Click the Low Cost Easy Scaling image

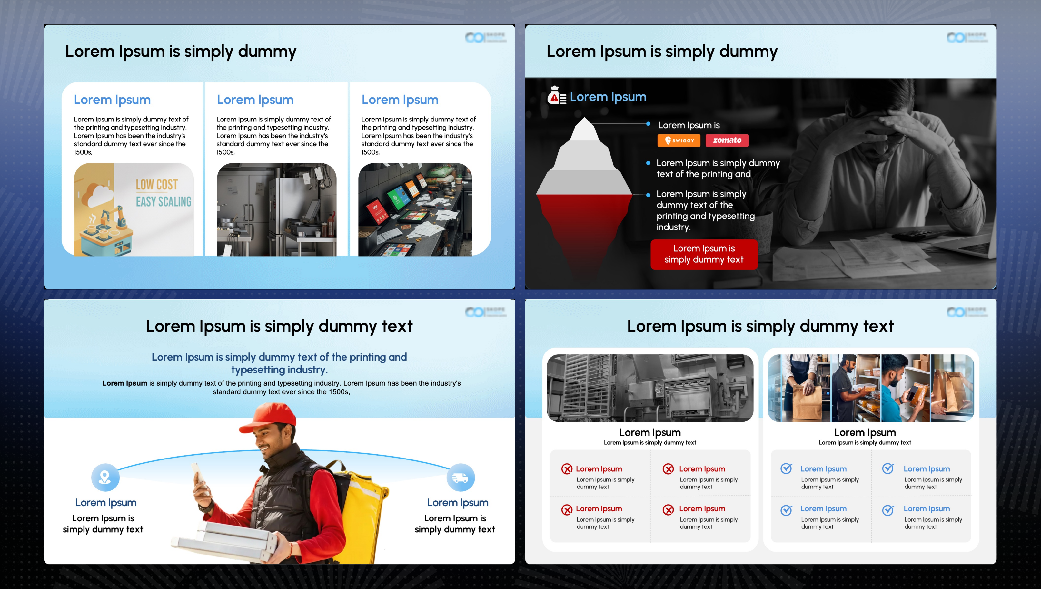[x=134, y=209]
